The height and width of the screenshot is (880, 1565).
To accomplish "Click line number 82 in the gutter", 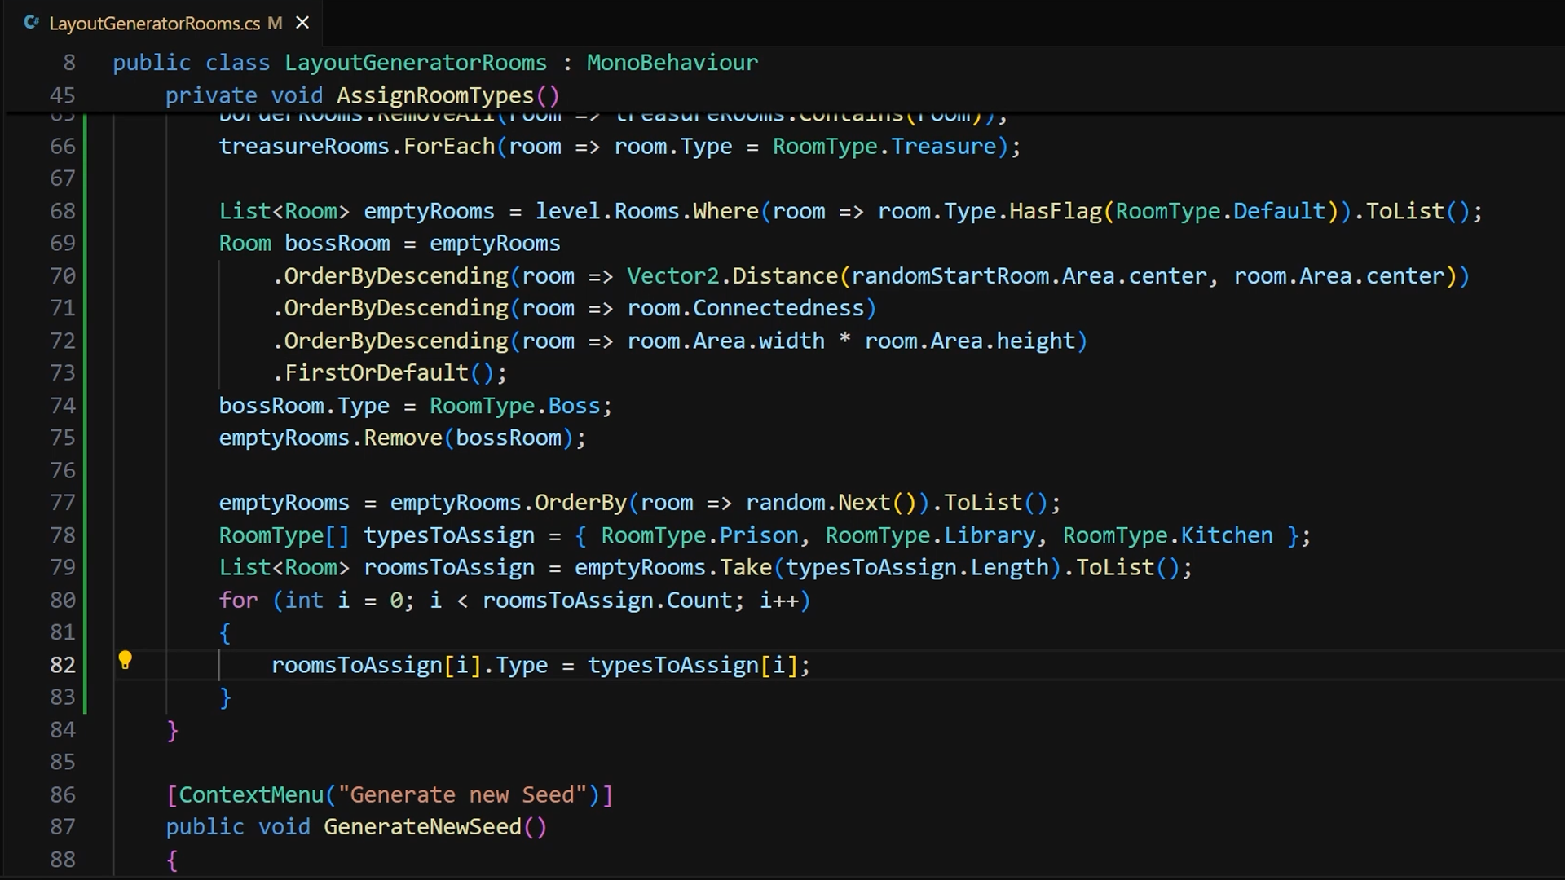I will 63,665.
